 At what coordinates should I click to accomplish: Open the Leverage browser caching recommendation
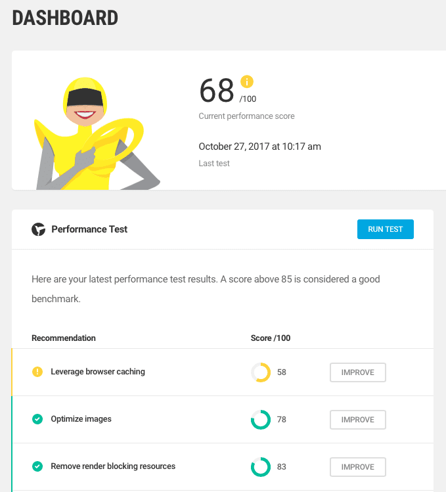(x=98, y=372)
